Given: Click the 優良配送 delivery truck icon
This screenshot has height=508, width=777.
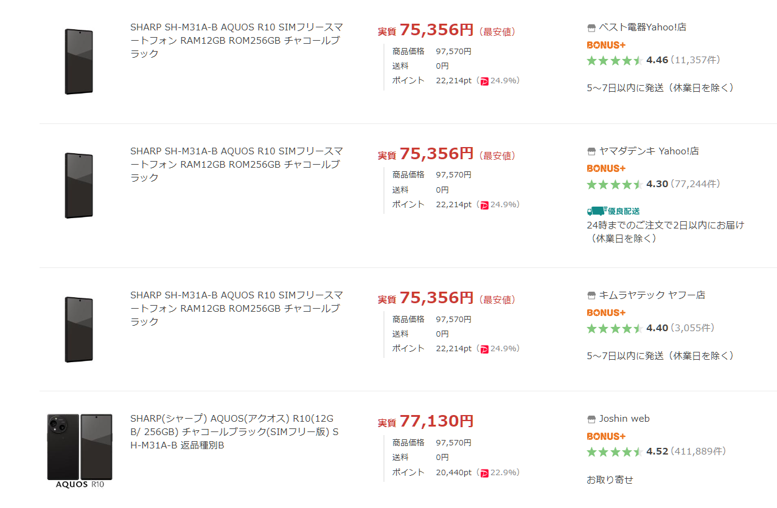Looking at the screenshot, I should point(596,211).
